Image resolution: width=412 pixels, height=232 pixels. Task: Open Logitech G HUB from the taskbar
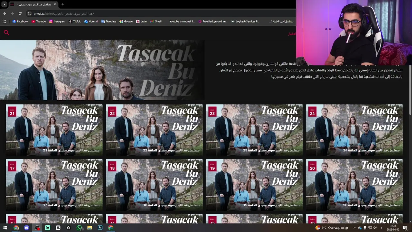click(69, 228)
